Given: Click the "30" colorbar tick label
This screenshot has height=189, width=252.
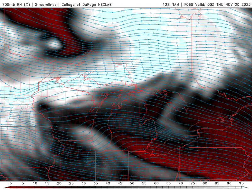Looking at the screenshot, I should coord(83,183).
